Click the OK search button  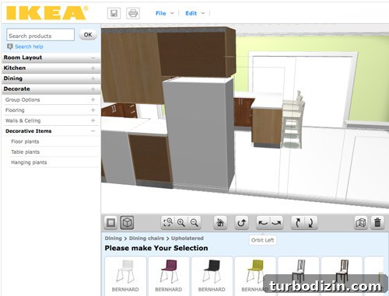[88, 35]
